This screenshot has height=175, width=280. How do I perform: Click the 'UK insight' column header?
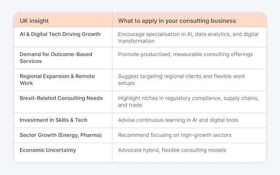click(x=34, y=21)
